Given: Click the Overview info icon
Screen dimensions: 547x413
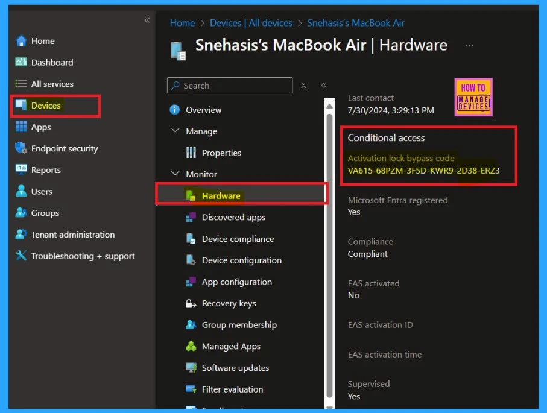Looking at the screenshot, I should pos(175,110).
